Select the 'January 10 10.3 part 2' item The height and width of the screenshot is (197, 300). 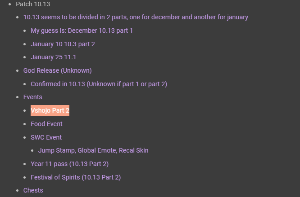[63, 44]
